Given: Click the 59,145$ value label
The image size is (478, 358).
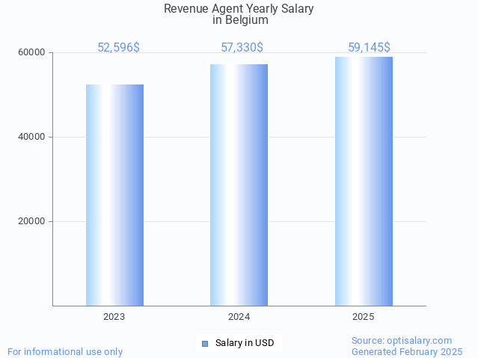Looking at the screenshot, I should [x=369, y=47].
